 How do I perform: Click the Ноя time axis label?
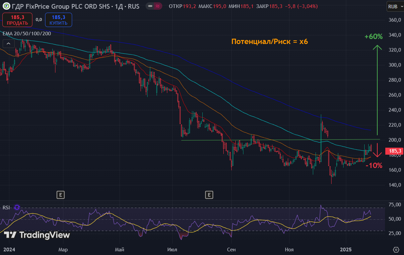tap(289, 249)
